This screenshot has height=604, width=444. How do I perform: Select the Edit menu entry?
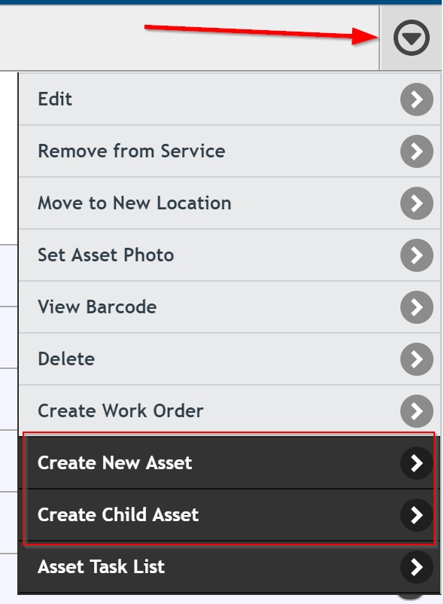(x=230, y=99)
